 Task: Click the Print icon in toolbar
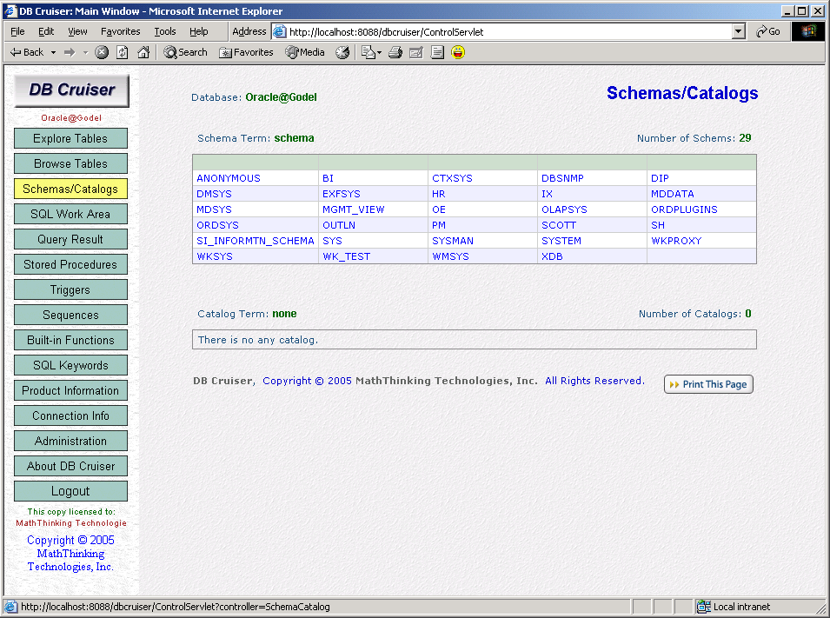395,52
